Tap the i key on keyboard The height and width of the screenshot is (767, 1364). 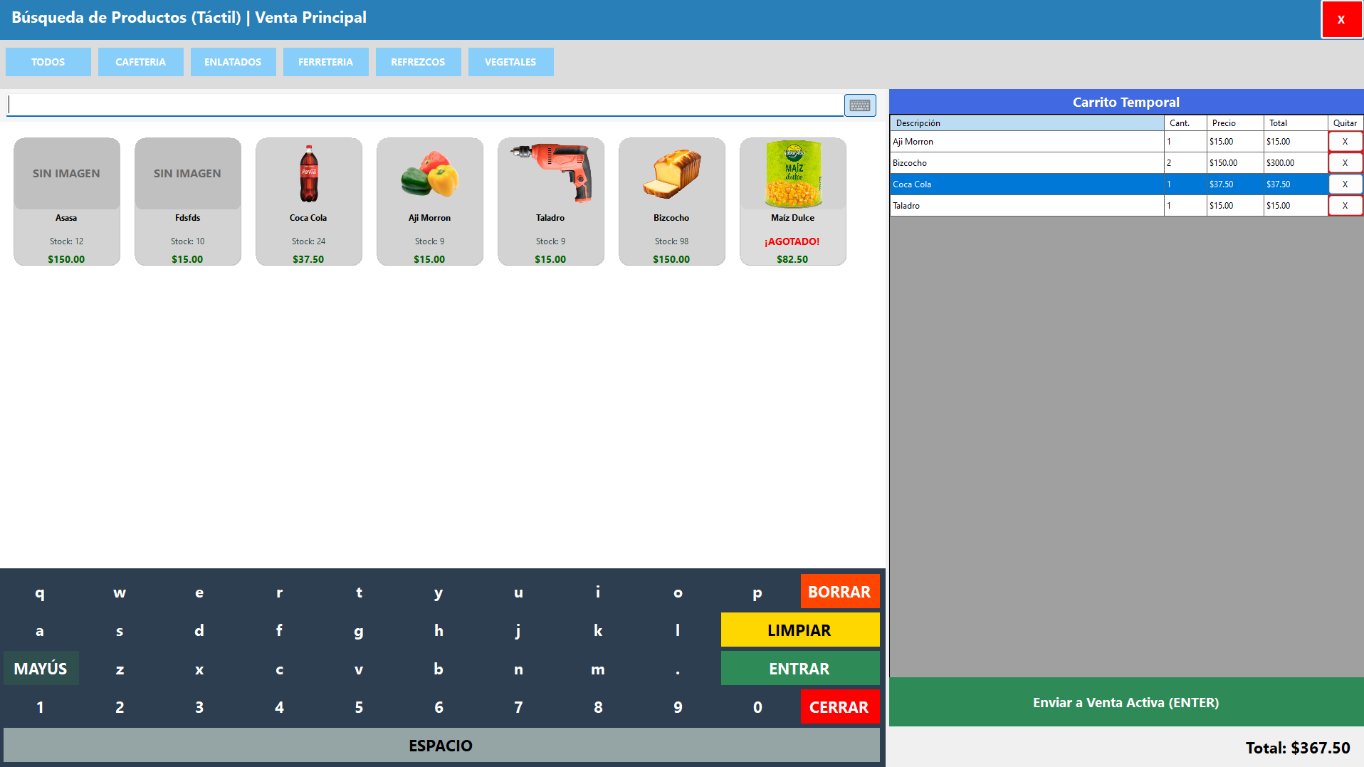point(598,592)
